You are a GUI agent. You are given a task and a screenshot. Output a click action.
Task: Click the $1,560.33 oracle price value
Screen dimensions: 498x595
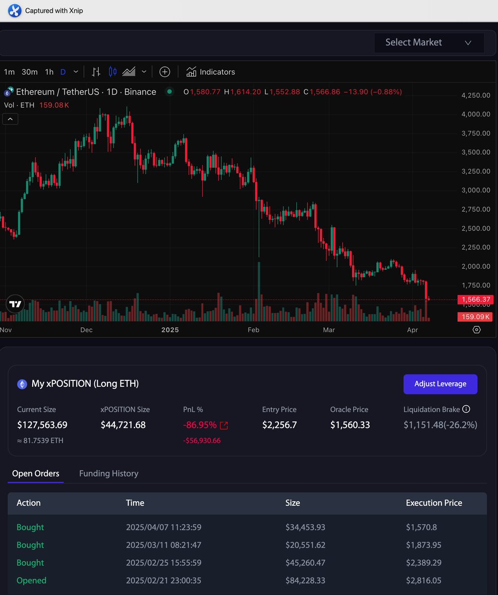(x=350, y=425)
